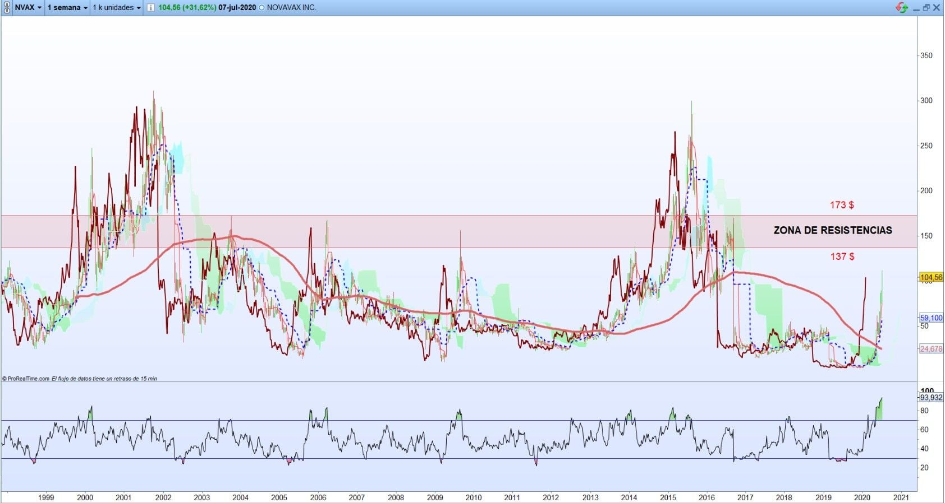Click the 93,932 RSI value label

931,398
